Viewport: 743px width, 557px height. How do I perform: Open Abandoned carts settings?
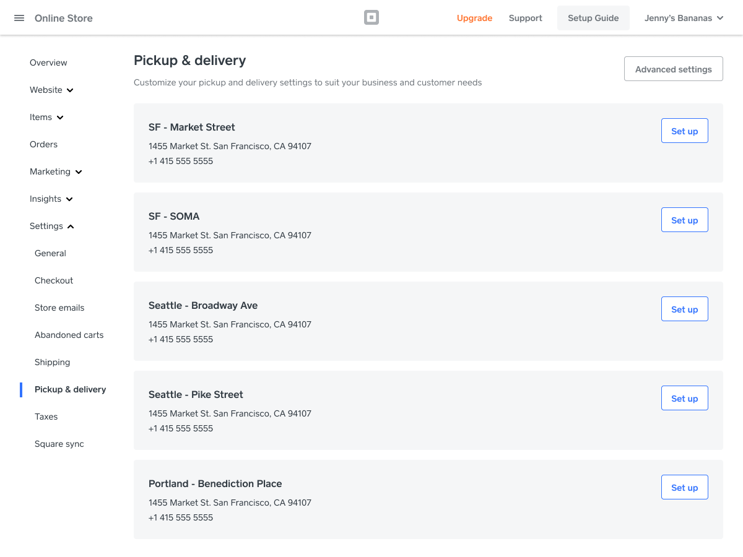tap(69, 335)
